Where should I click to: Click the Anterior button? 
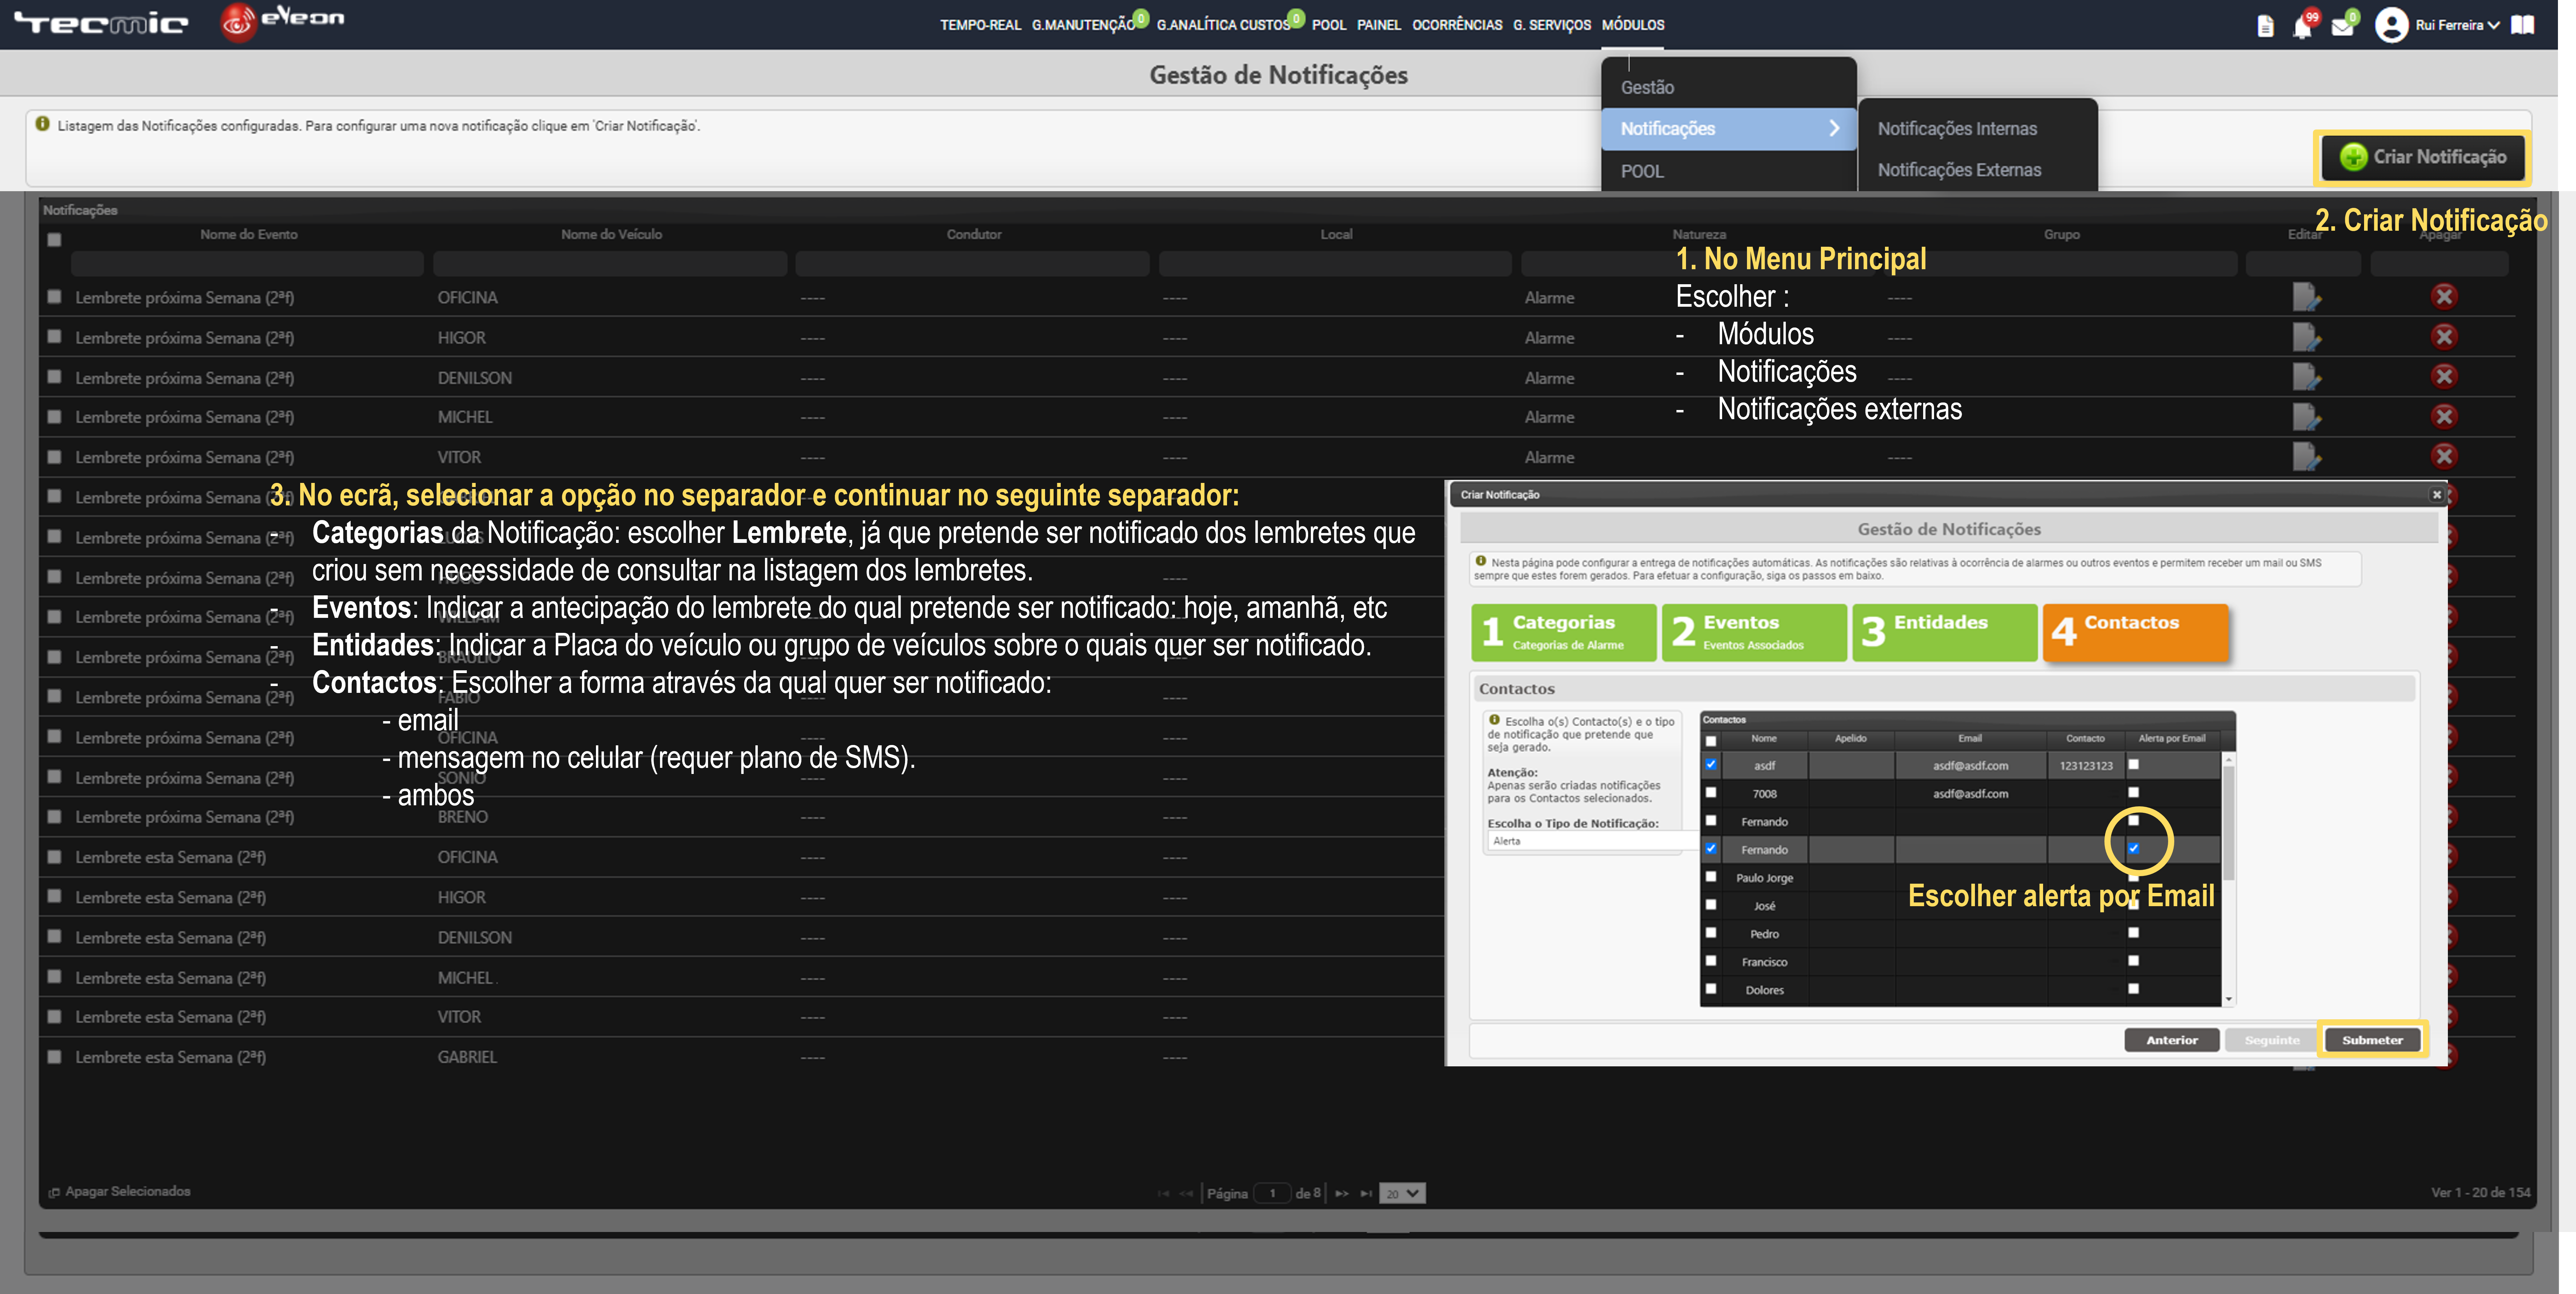coord(2172,1040)
